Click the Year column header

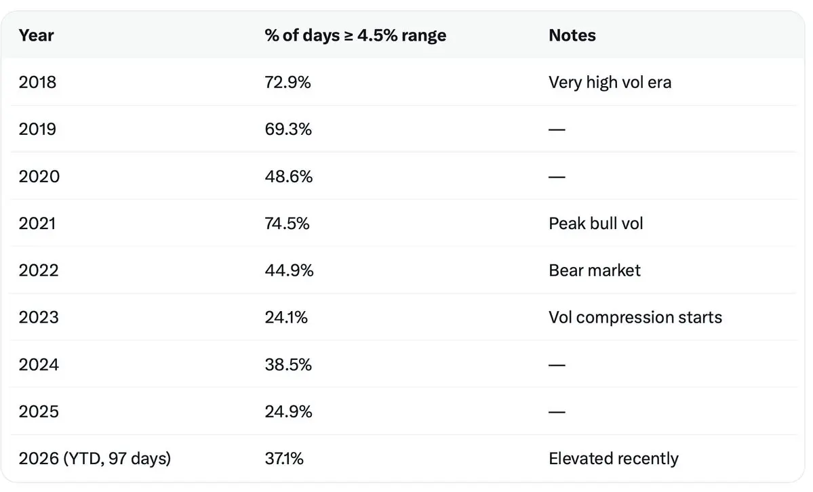(x=36, y=35)
